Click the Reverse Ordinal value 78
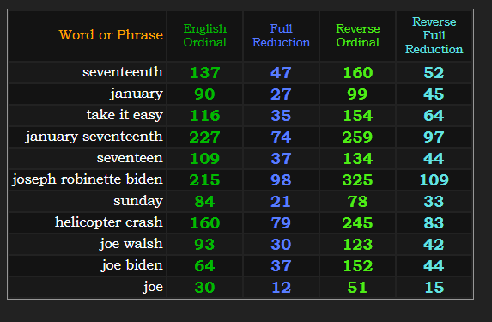This screenshot has width=492, height=322. pyautogui.click(x=357, y=202)
